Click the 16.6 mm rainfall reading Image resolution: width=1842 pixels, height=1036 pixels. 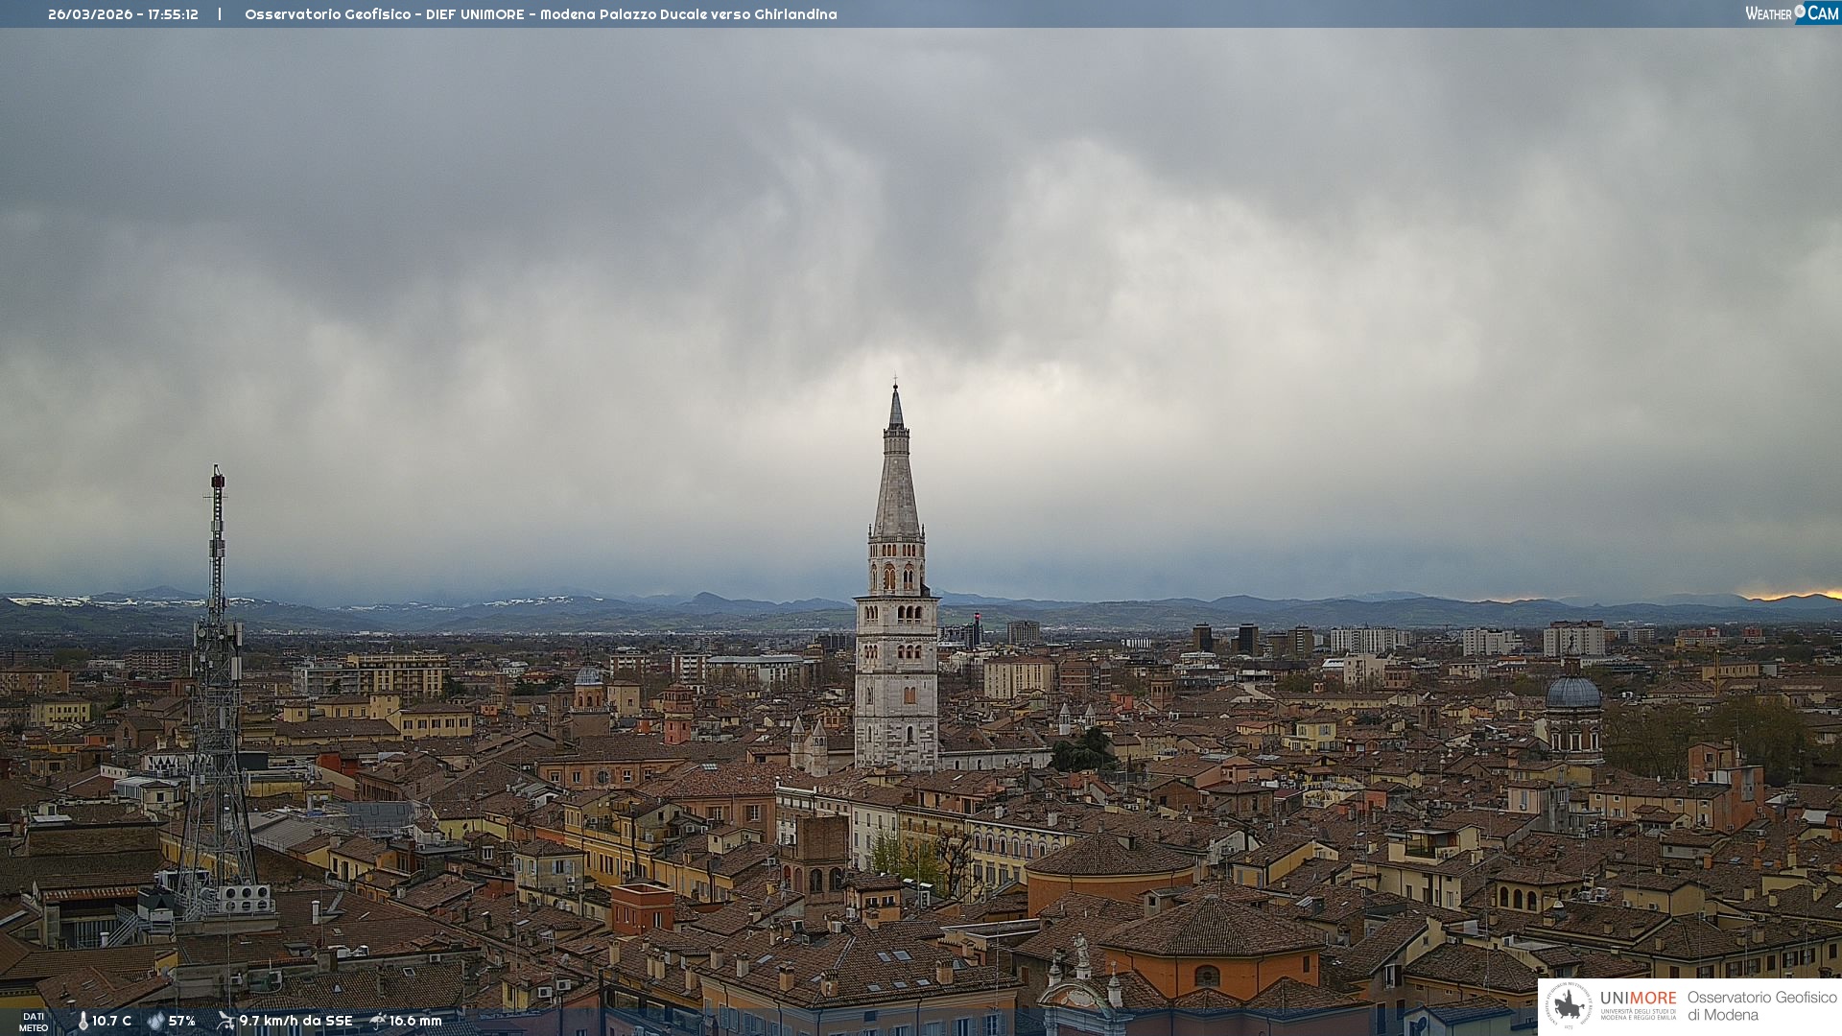[x=415, y=1021]
